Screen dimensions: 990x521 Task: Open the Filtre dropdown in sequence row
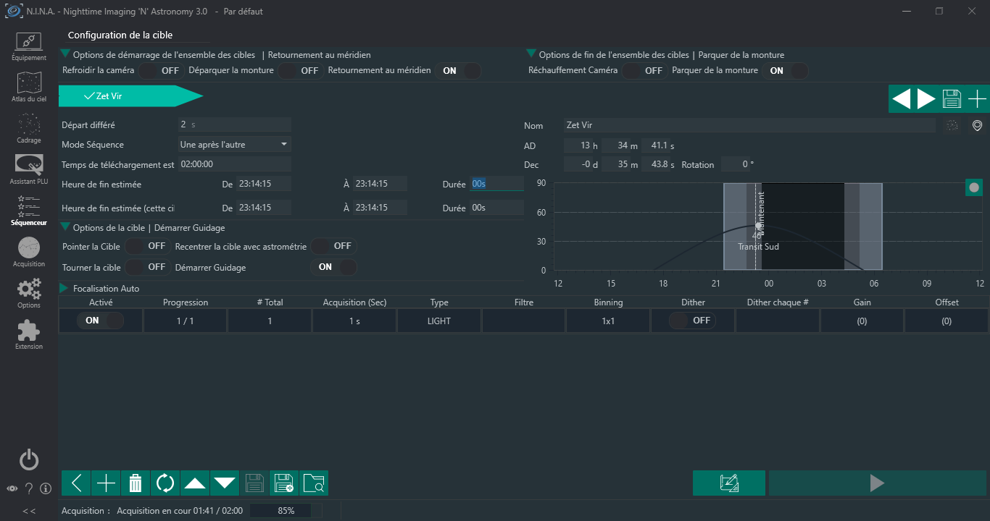[524, 321]
